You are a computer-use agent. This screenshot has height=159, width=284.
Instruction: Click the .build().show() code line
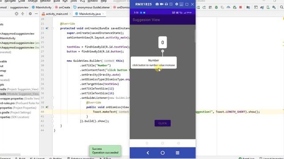tap(95, 121)
